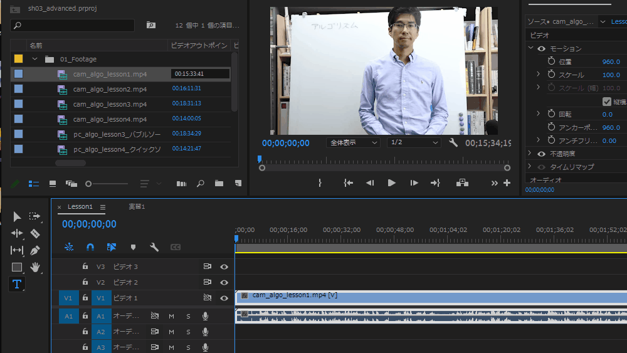Toggle Motion effect fx eye

tap(542, 49)
